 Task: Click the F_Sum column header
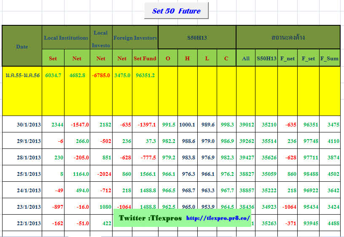pyautogui.click(x=329, y=58)
